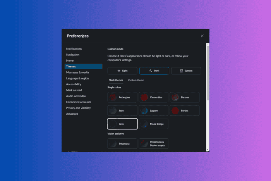The height and width of the screenshot is (181, 271).
Task: Select the Jade theme
Action: tap(122, 110)
